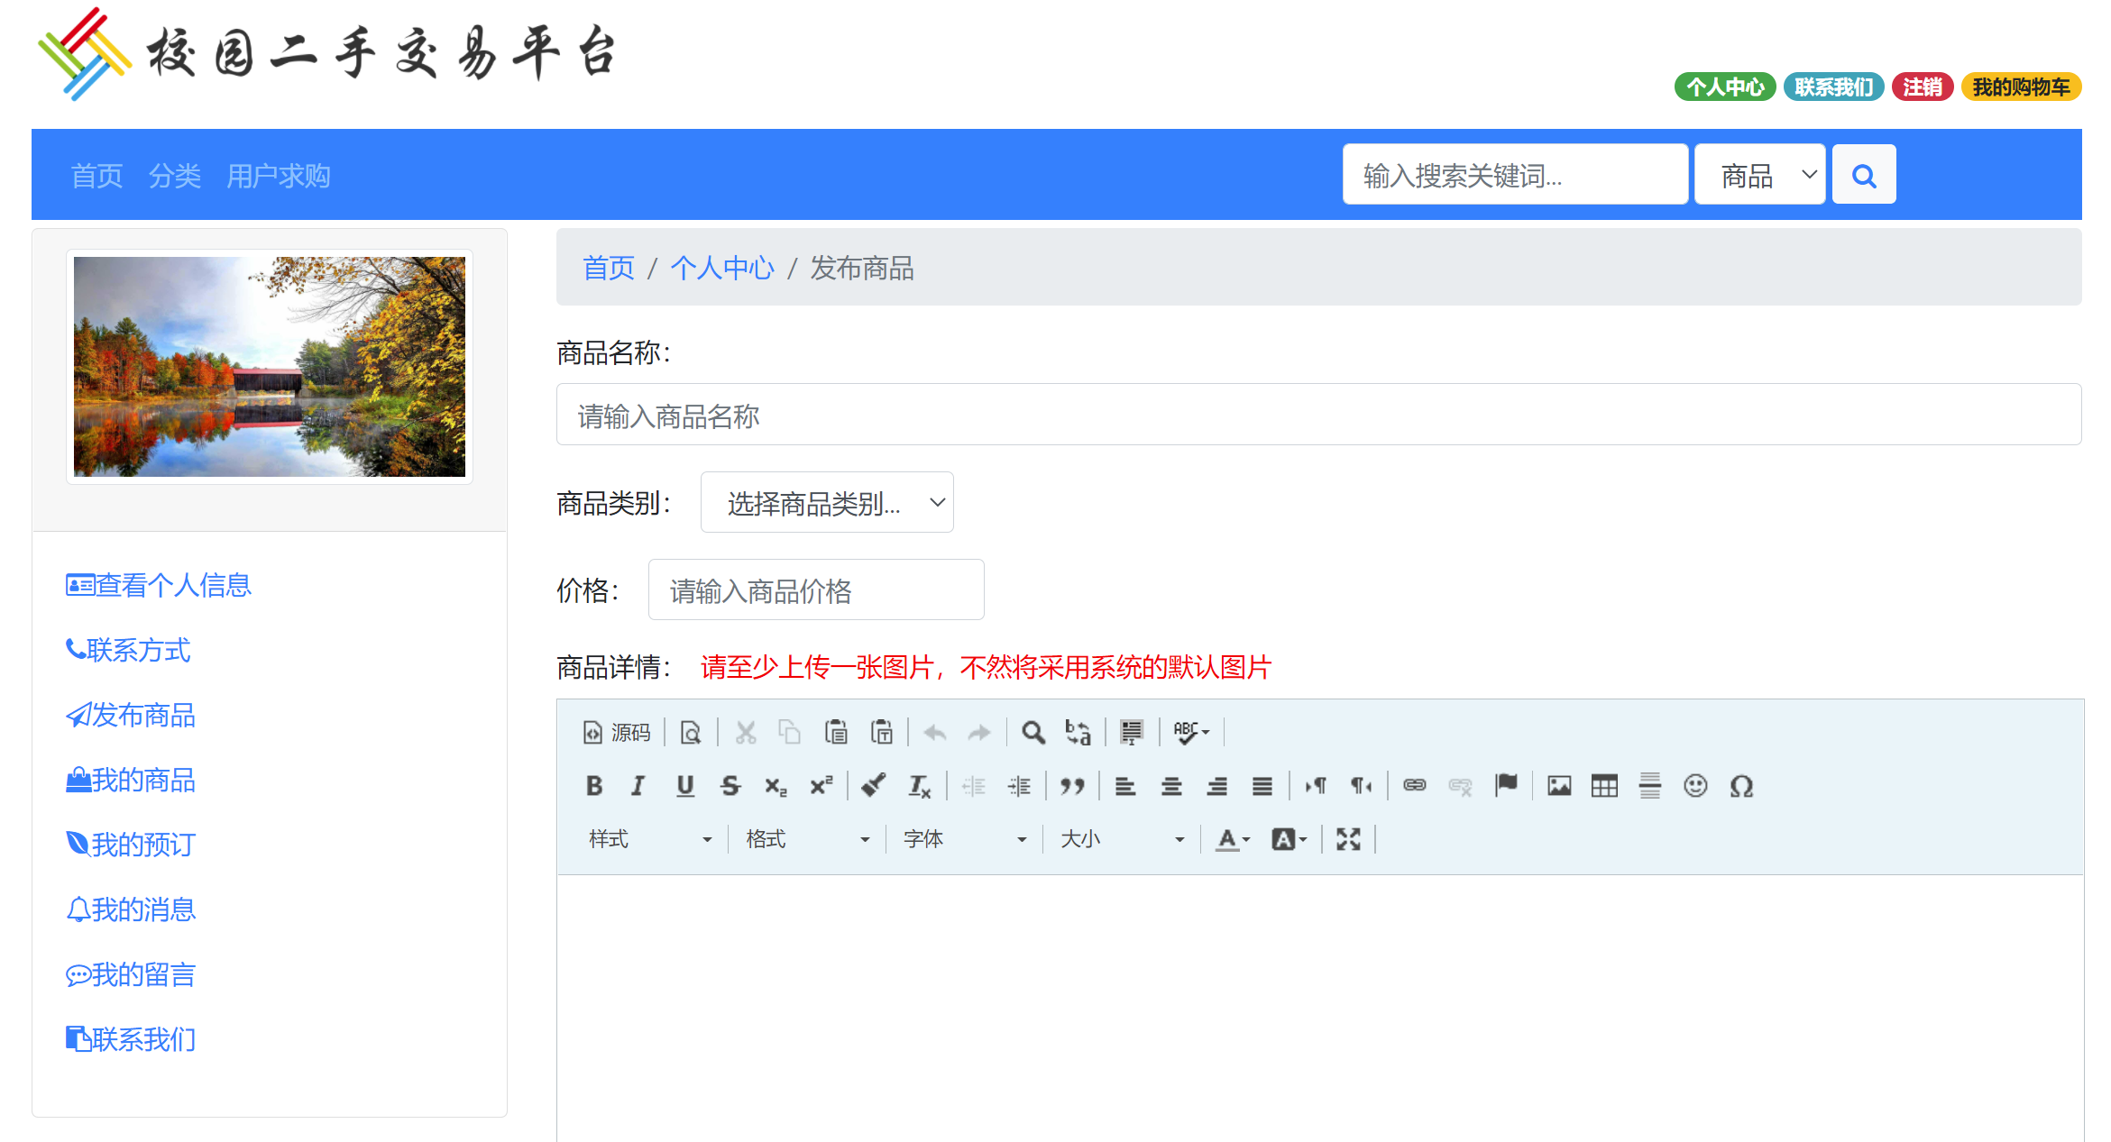Insert block quote in editor

tap(1071, 786)
